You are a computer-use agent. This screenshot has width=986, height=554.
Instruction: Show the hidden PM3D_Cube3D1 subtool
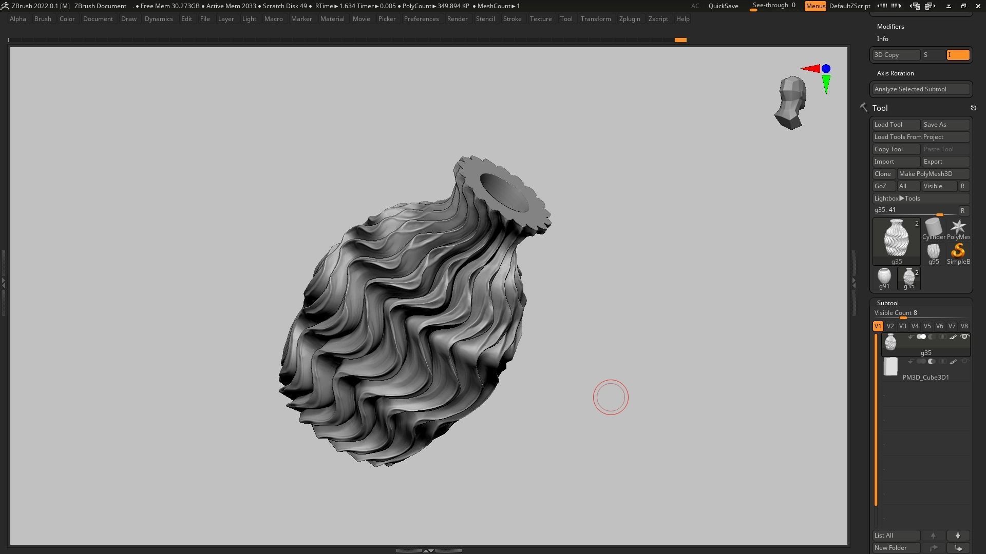pos(964,362)
